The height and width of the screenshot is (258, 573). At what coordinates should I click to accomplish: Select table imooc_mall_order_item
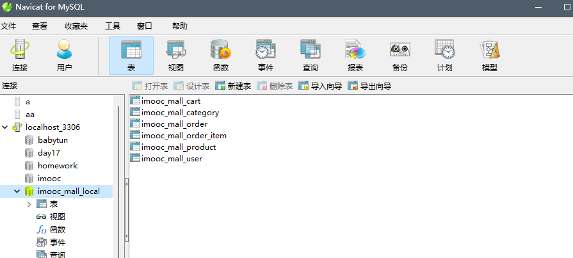pyautogui.click(x=184, y=136)
